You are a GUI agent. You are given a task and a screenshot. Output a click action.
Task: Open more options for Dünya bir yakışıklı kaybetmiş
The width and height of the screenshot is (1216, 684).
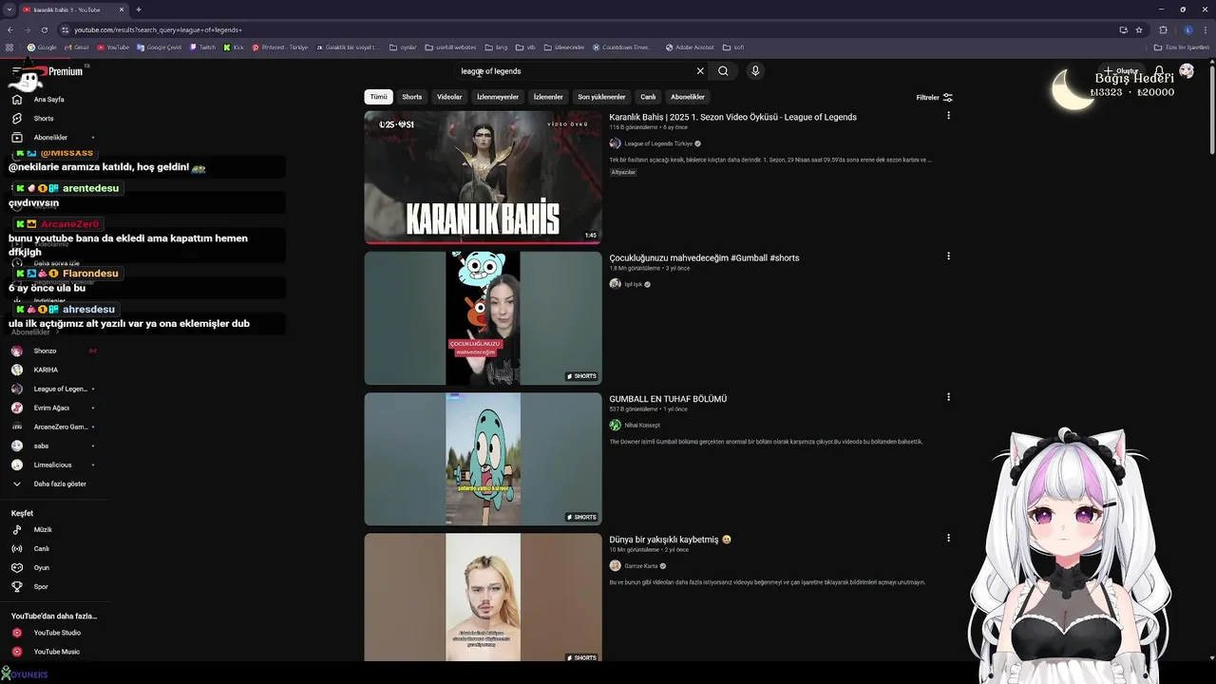pos(948,538)
